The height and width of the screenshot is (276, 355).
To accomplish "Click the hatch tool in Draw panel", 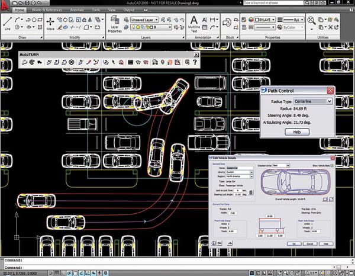I will pos(40,27).
